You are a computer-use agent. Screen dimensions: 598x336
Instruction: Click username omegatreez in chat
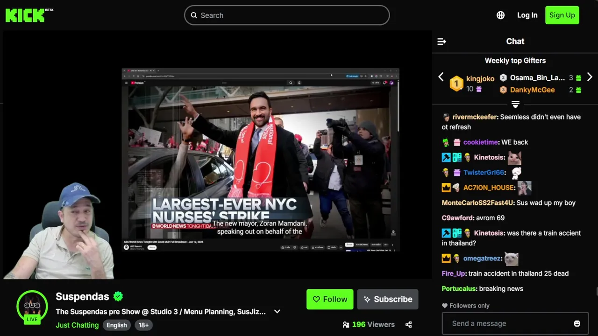(x=482, y=259)
